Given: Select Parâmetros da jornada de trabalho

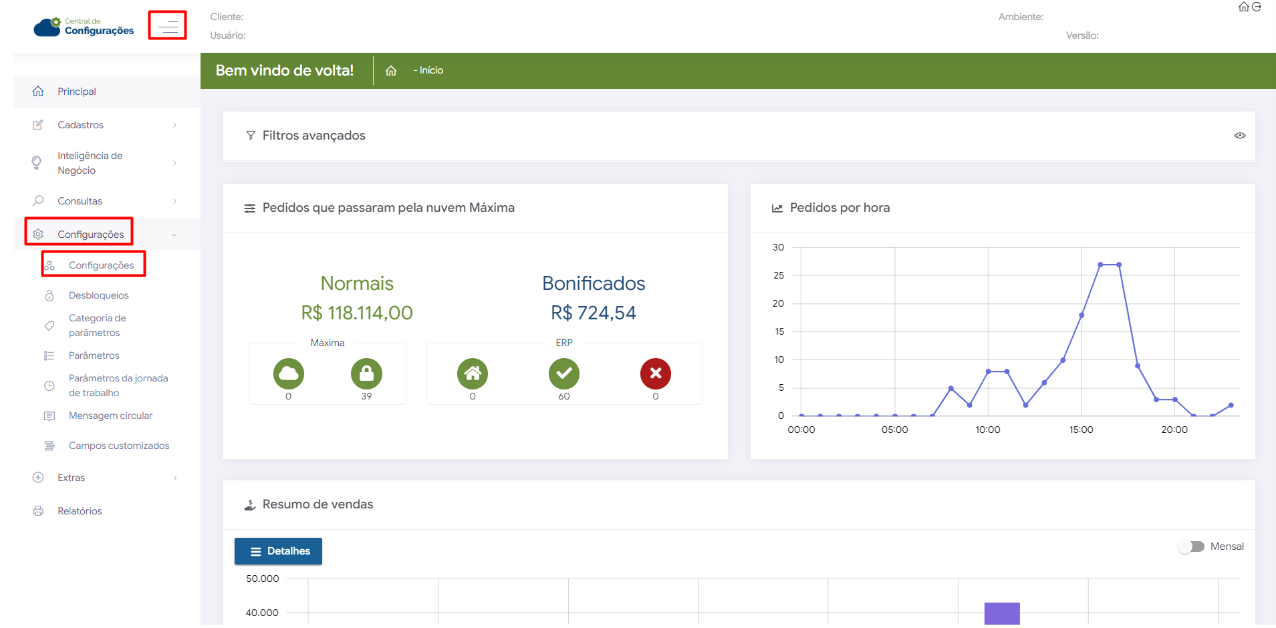Looking at the screenshot, I should pyautogui.click(x=118, y=385).
